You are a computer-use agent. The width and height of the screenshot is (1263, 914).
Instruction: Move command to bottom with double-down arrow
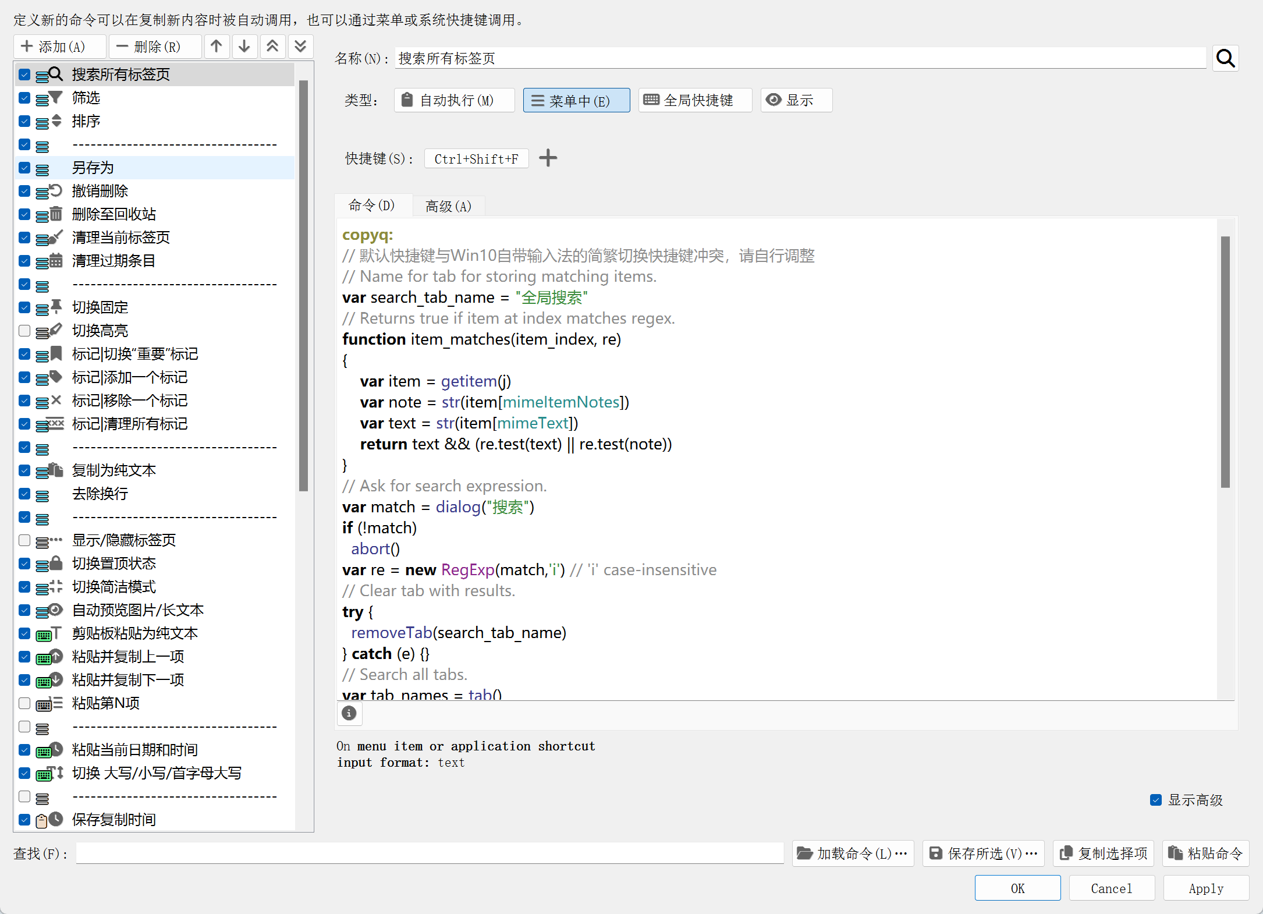[300, 47]
